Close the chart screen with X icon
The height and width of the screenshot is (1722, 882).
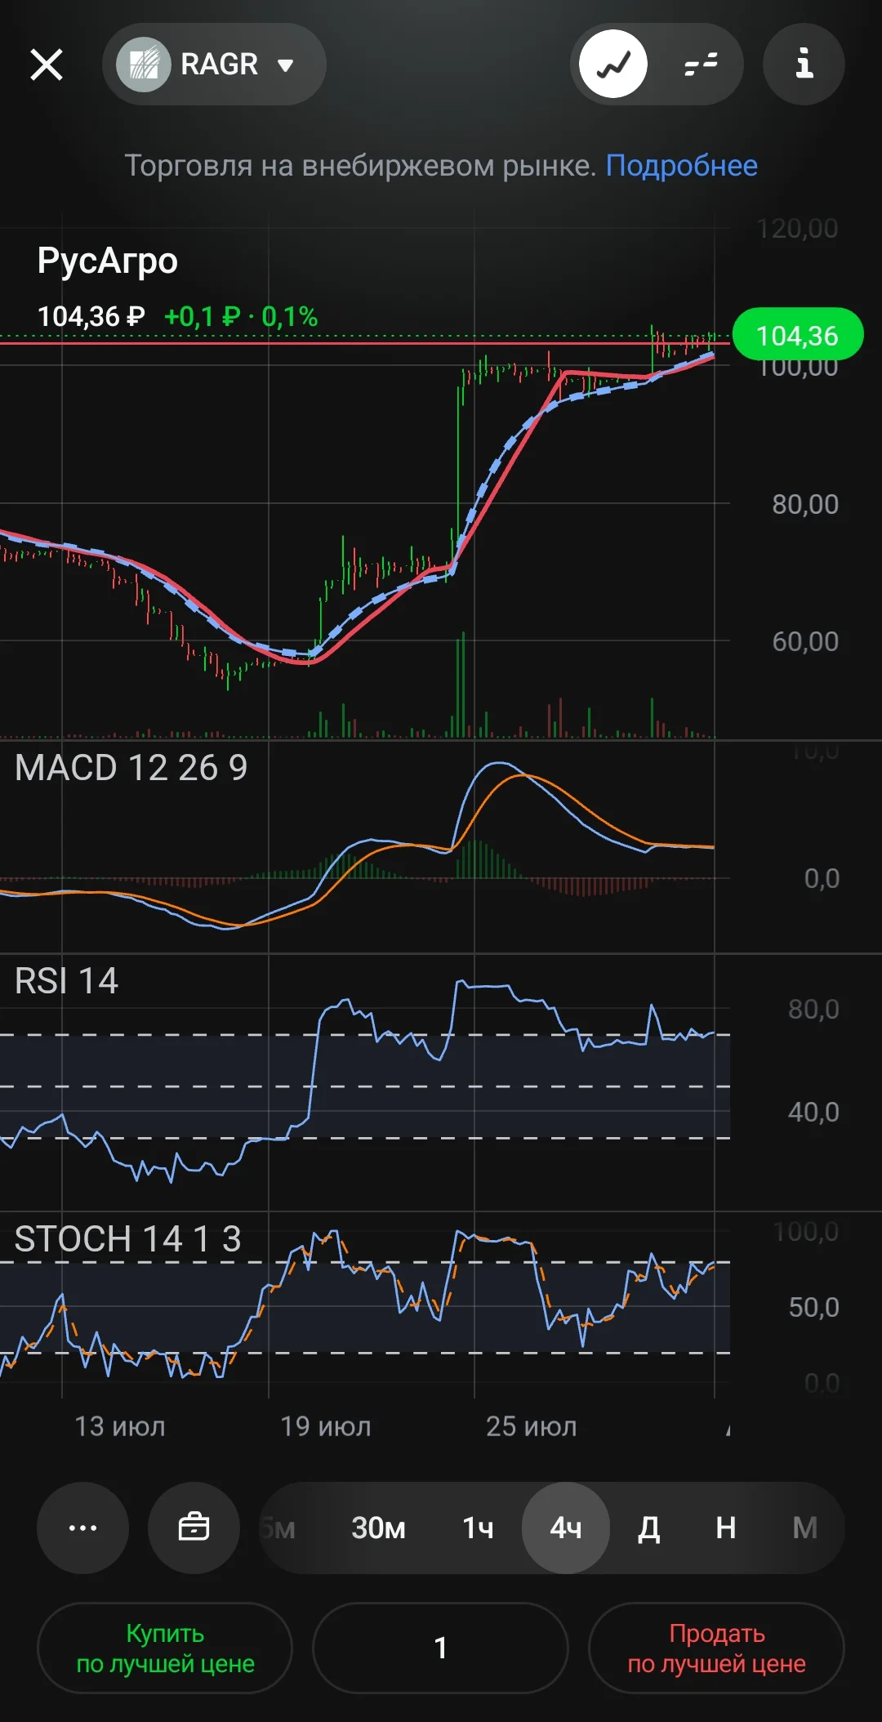[x=47, y=64]
